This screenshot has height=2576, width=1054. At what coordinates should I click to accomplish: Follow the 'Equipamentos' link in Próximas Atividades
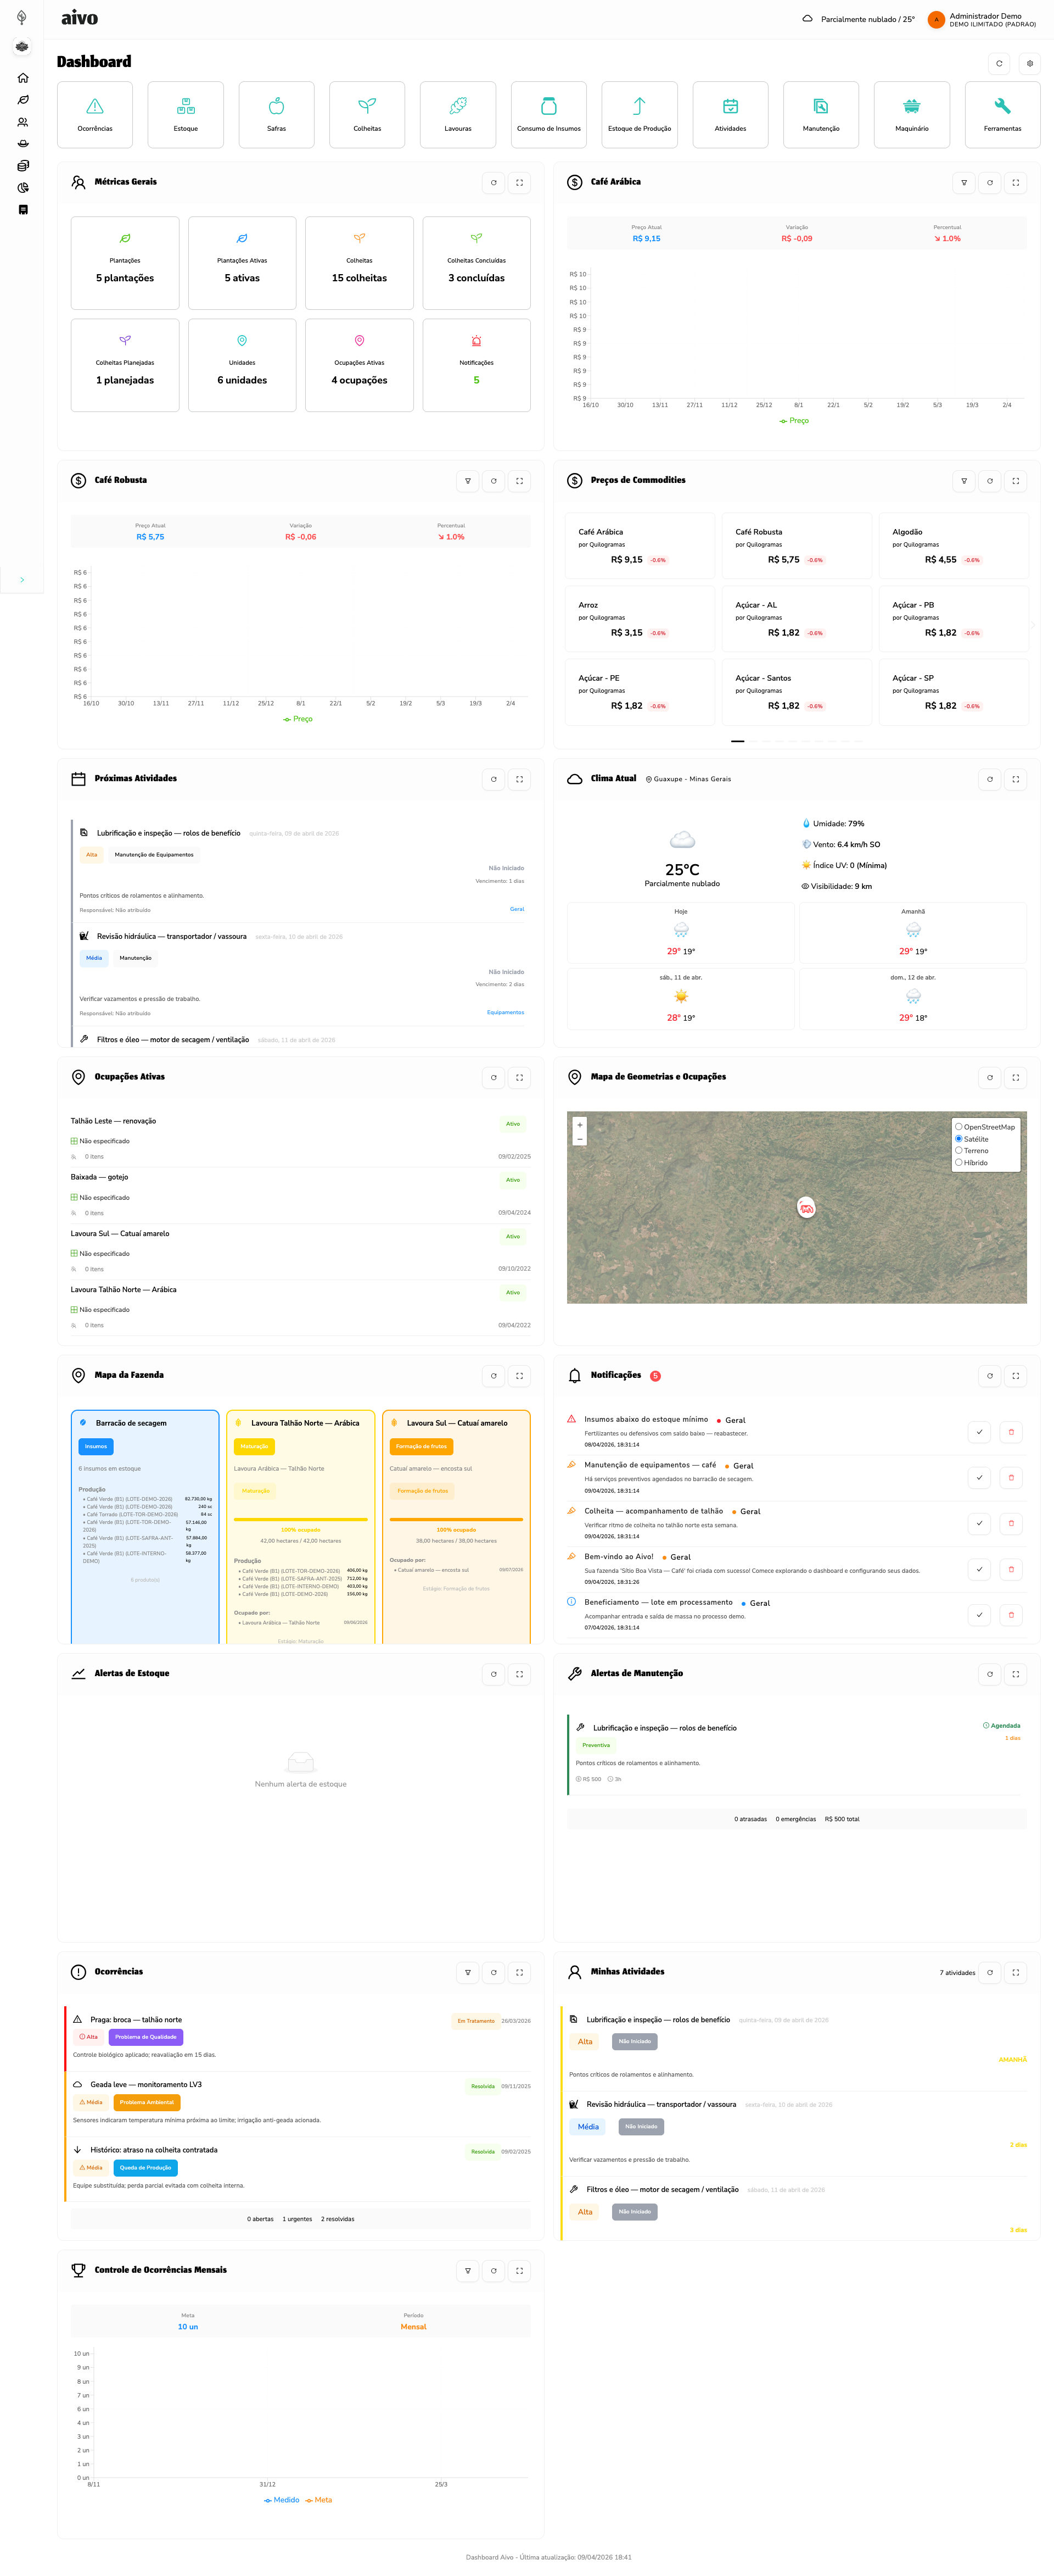[x=506, y=1013]
